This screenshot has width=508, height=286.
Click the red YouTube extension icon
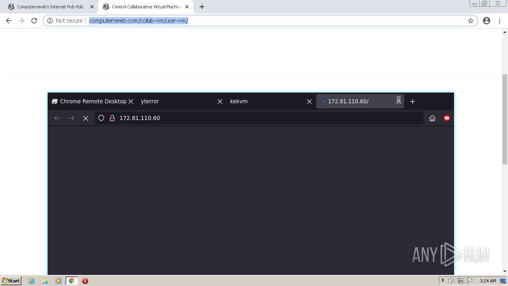point(447,118)
